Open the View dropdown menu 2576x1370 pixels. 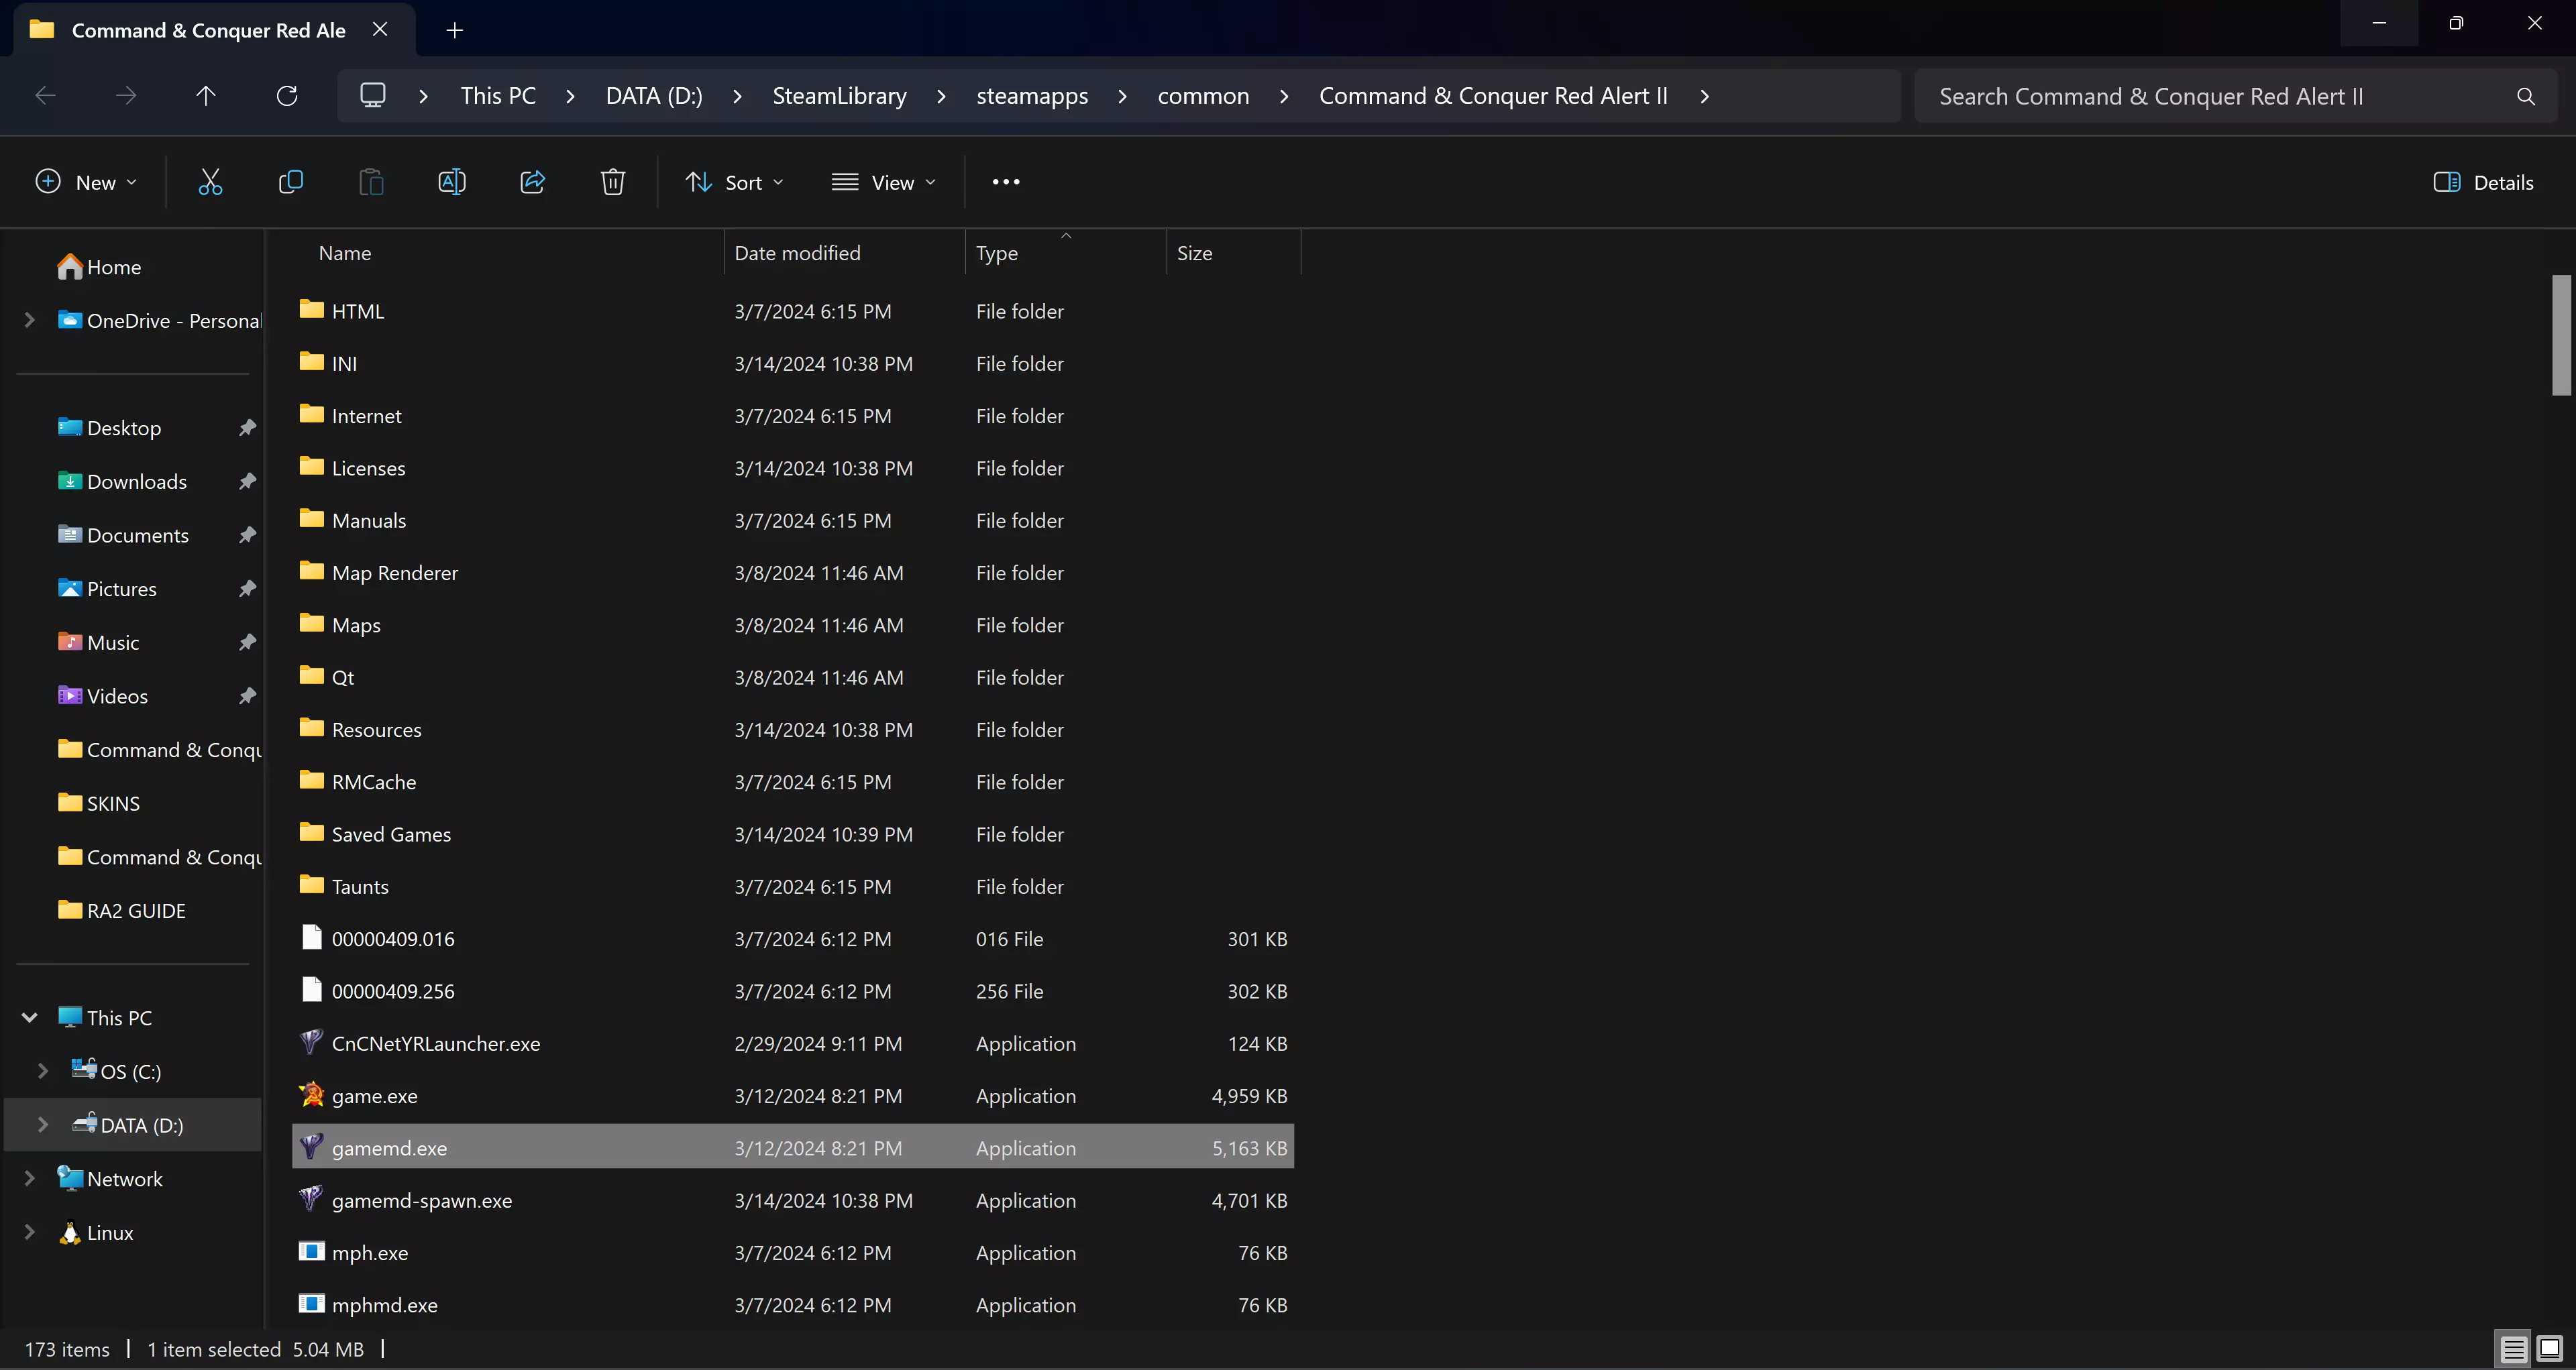tap(884, 182)
